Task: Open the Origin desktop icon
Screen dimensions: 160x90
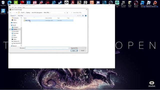Action: point(155,3)
